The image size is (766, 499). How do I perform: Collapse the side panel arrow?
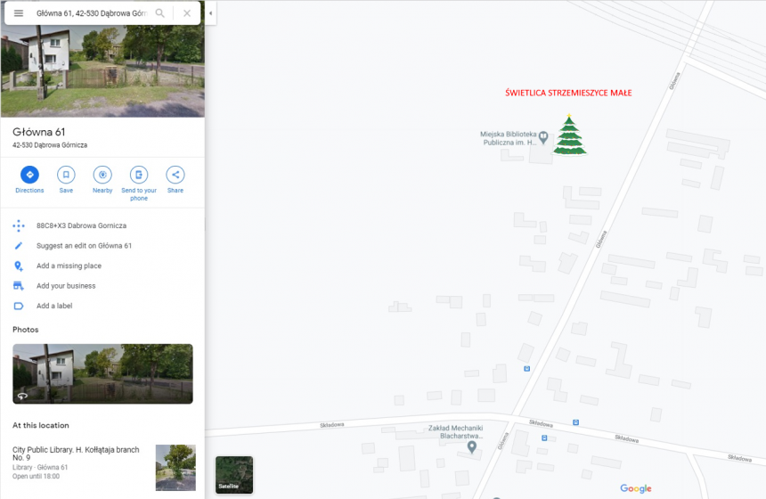[210, 13]
